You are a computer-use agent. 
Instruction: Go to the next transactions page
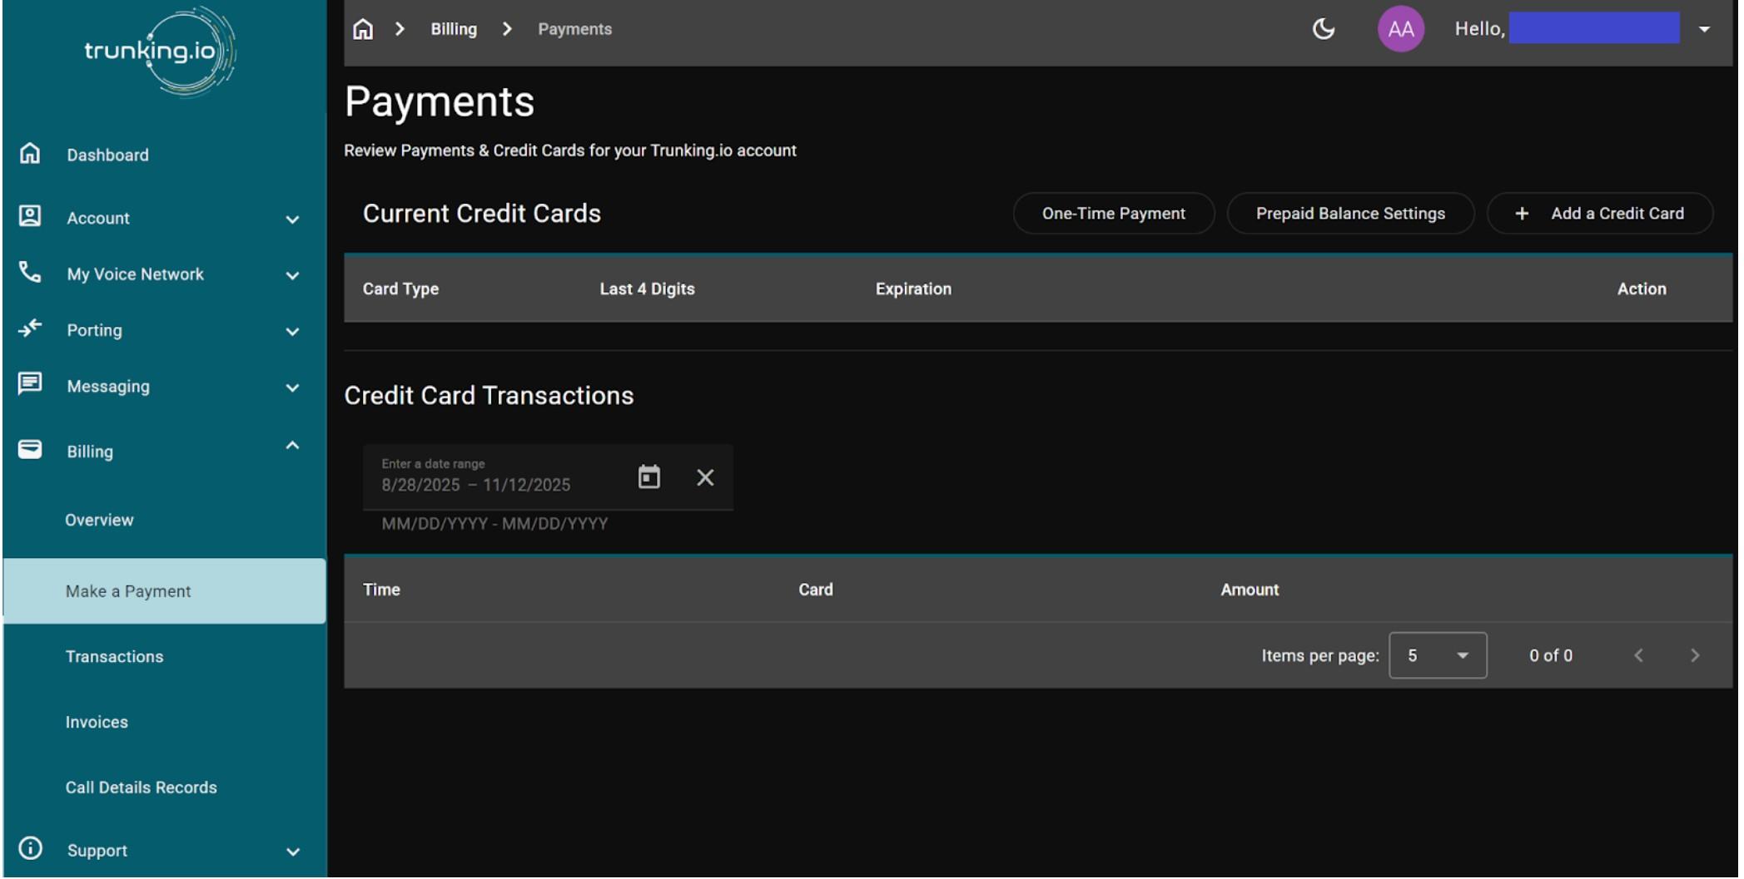[x=1694, y=655]
